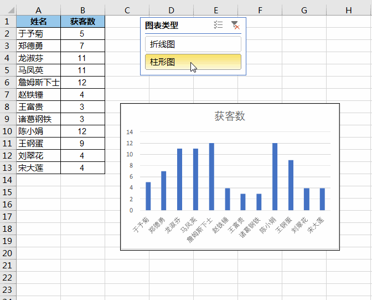Screen dimensions: 372x300
Task: Click the 陈小娟 bar in the chart
Action: (x=275, y=177)
